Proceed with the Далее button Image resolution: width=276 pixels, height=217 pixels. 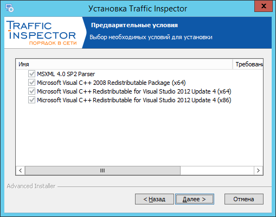(195, 199)
